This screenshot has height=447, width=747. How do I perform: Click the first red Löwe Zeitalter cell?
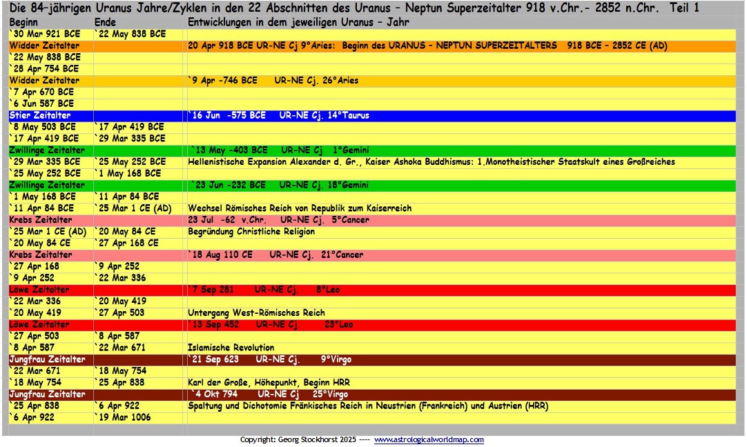(50, 290)
